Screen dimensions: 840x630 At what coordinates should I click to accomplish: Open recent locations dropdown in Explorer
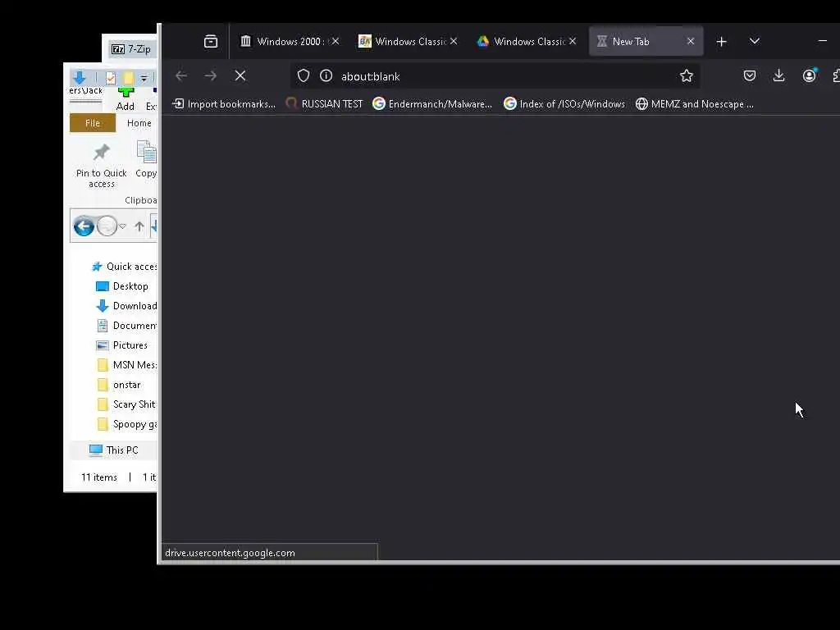coord(123,226)
